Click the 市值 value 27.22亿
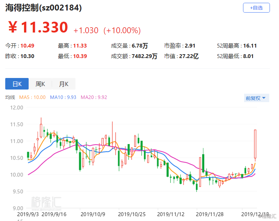Viewport: 279px width, 221px height. pyautogui.click(x=189, y=56)
